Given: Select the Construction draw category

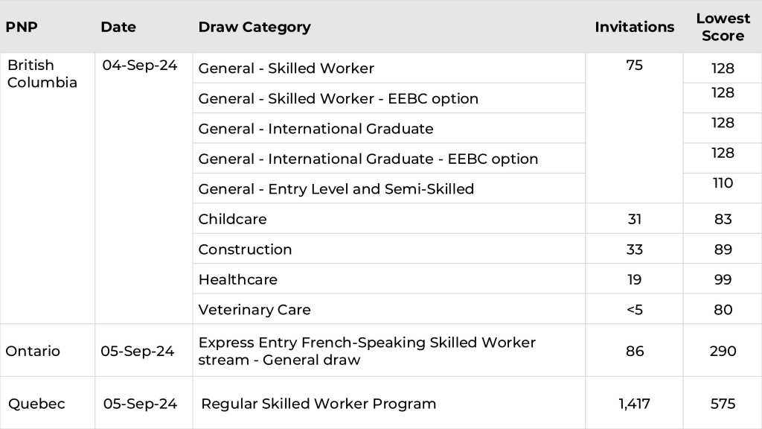Looking at the screenshot, I should pyautogui.click(x=245, y=250).
